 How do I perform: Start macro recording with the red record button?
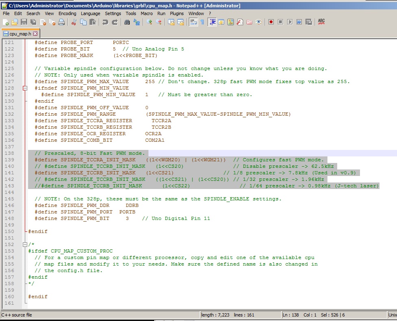tap(271, 22)
